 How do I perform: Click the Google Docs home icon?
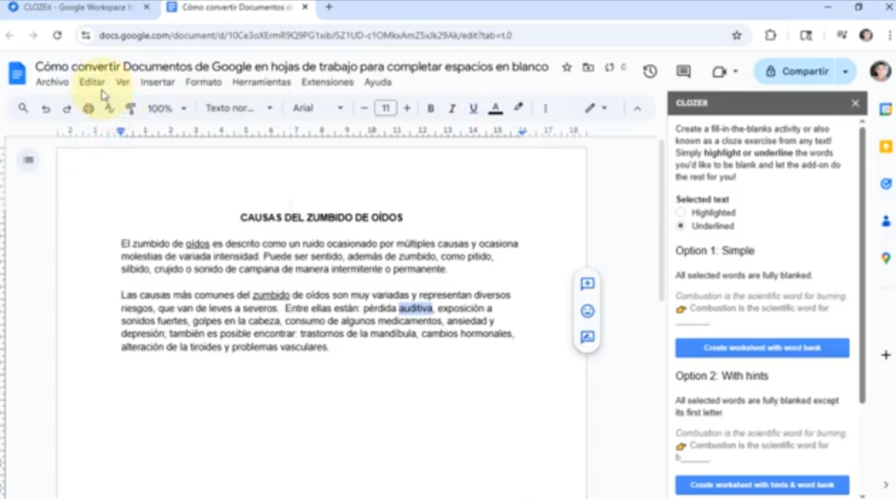coord(17,73)
